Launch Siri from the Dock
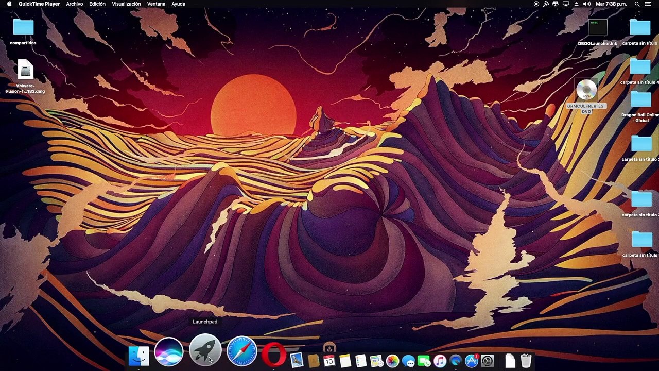This screenshot has width=659, height=371. pos(169,352)
